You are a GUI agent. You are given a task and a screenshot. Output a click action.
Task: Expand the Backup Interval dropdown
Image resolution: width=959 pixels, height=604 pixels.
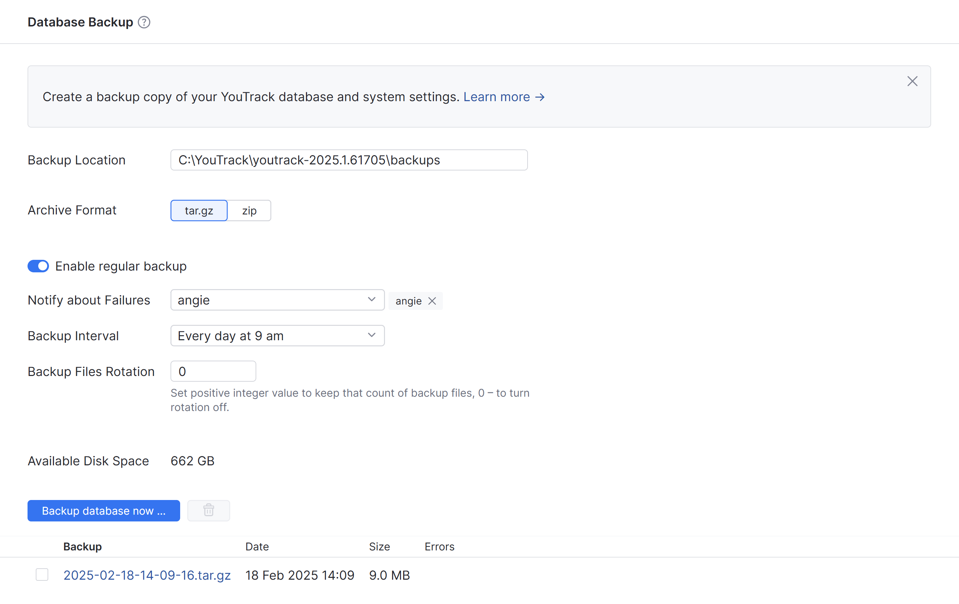(x=277, y=336)
